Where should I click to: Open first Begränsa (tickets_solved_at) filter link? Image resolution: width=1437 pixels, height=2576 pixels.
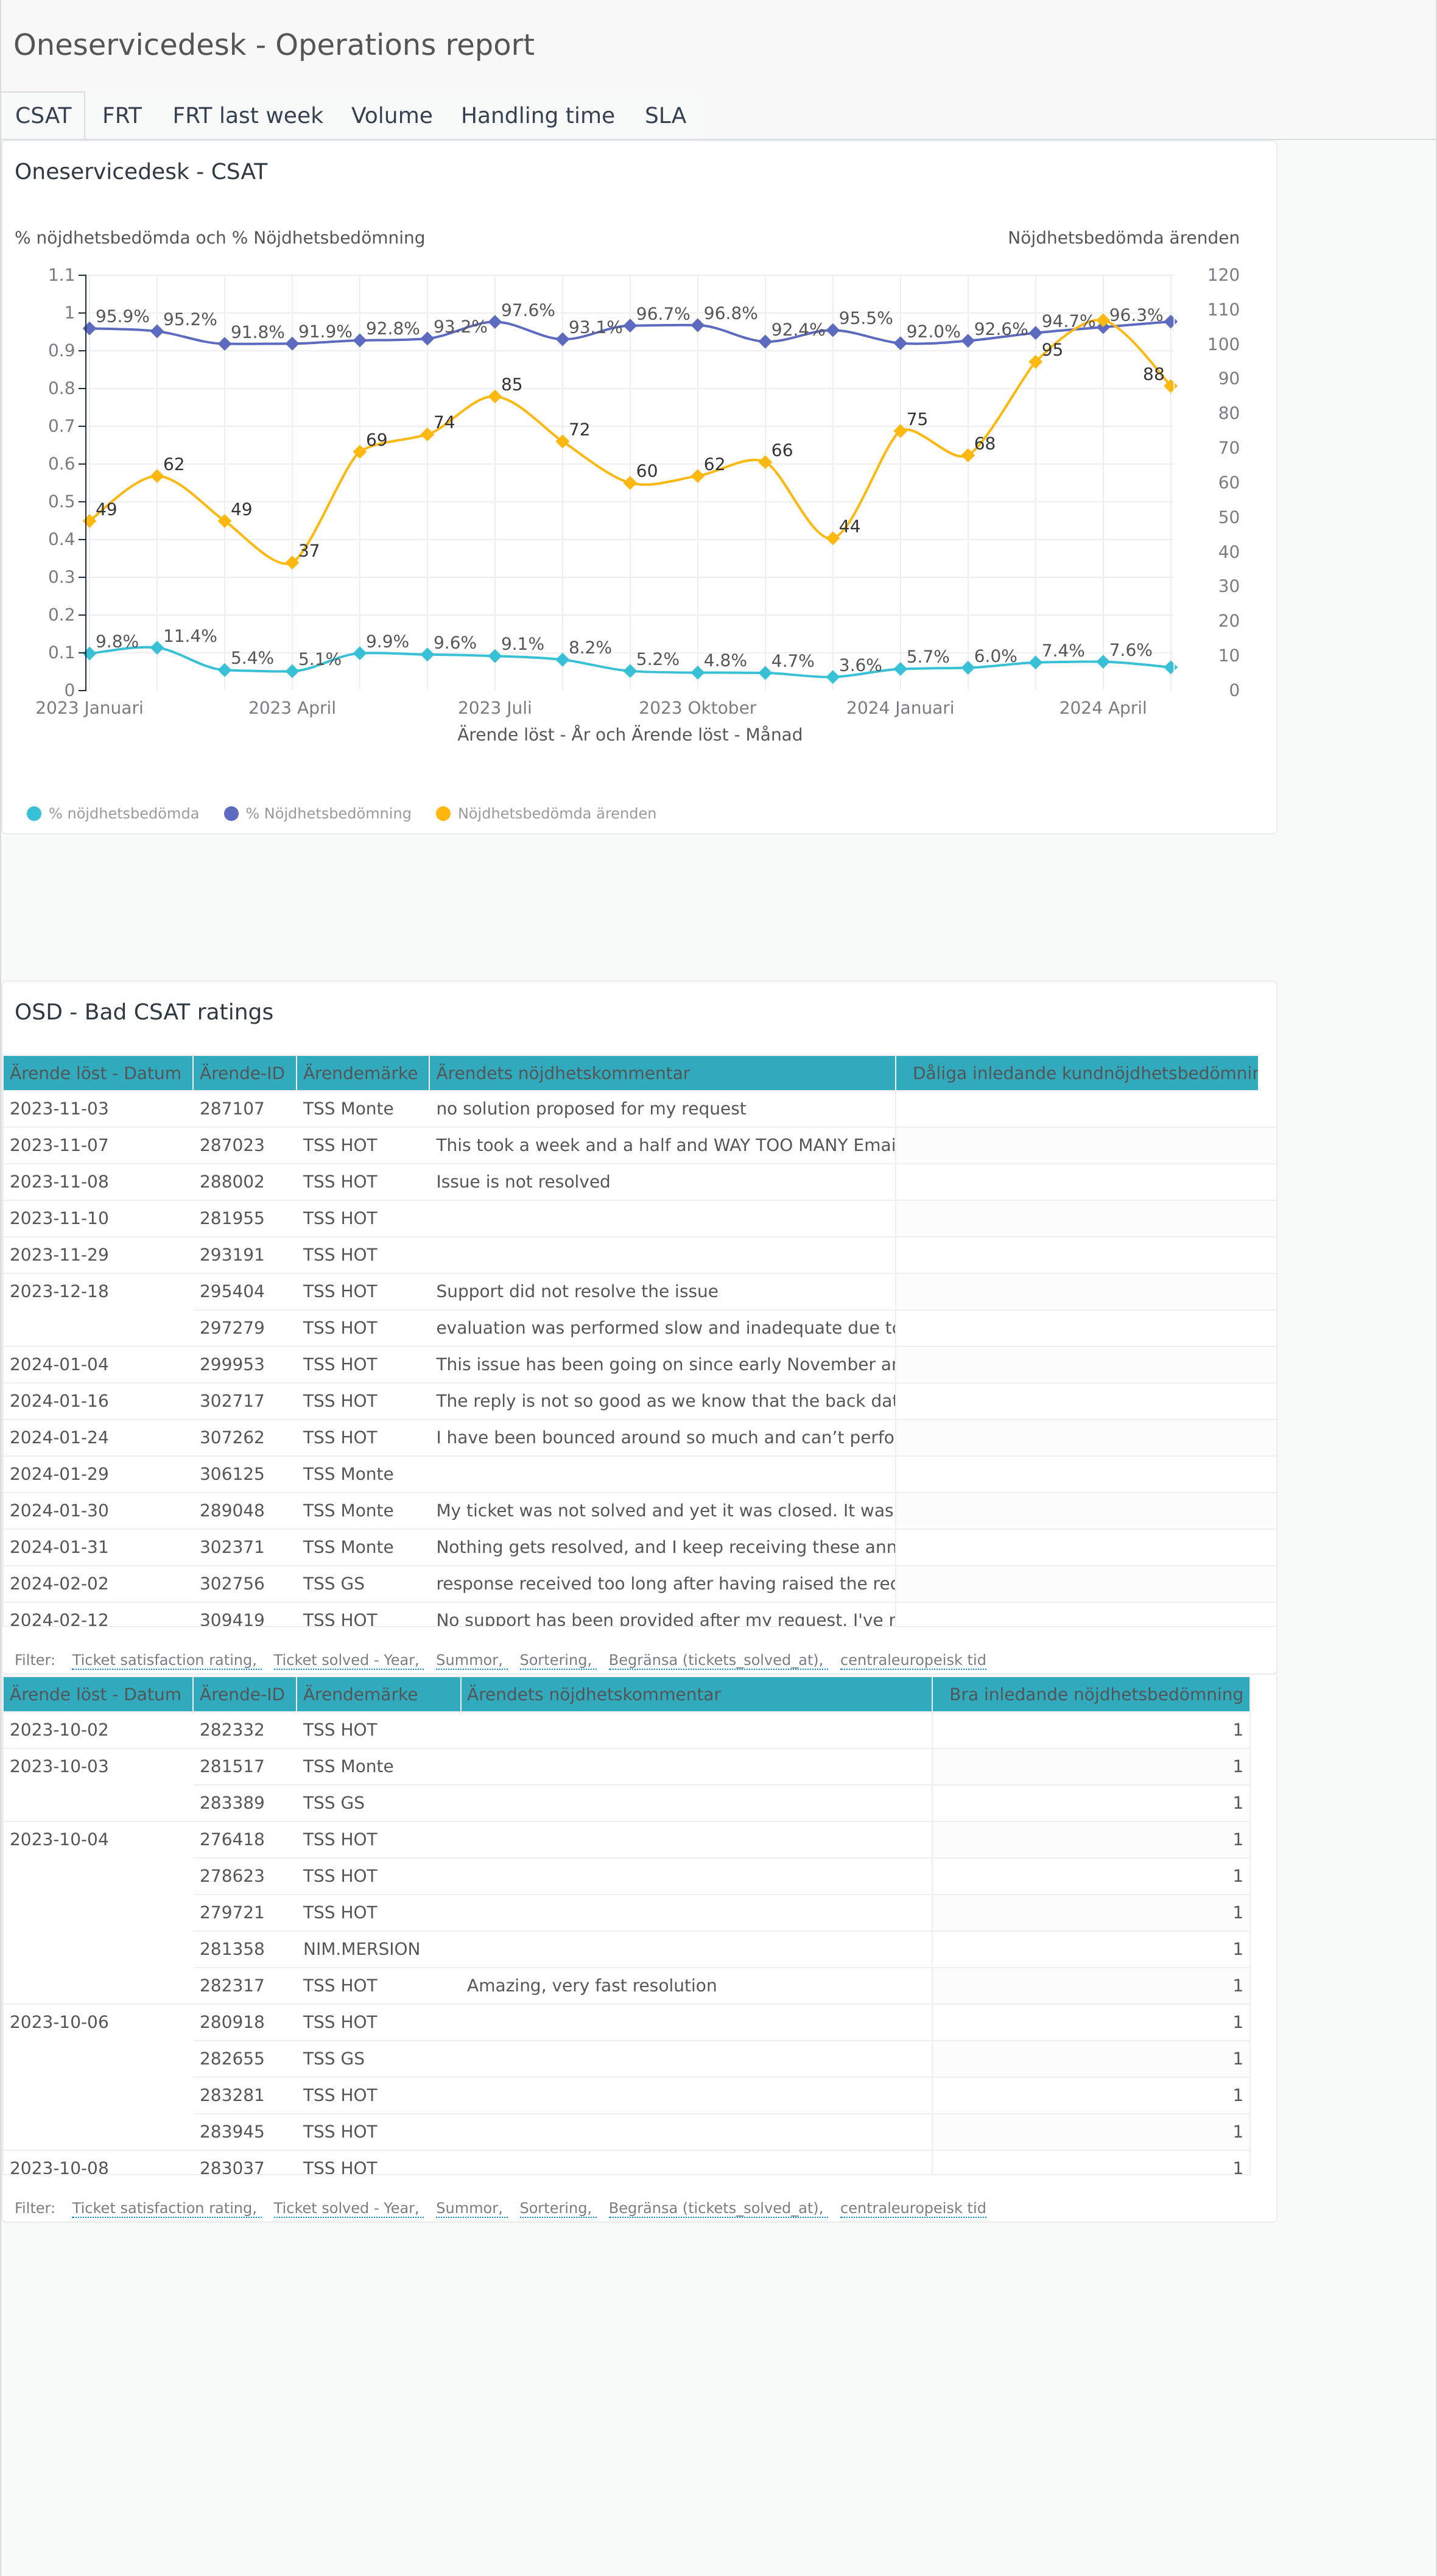click(717, 1660)
